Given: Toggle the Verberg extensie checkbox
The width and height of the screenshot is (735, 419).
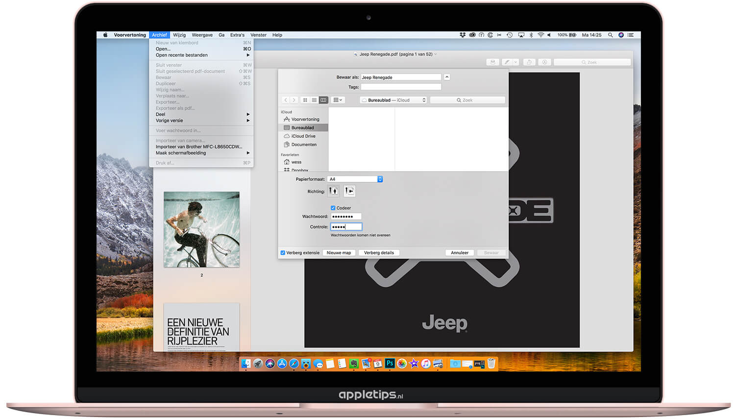Looking at the screenshot, I should click(x=283, y=253).
